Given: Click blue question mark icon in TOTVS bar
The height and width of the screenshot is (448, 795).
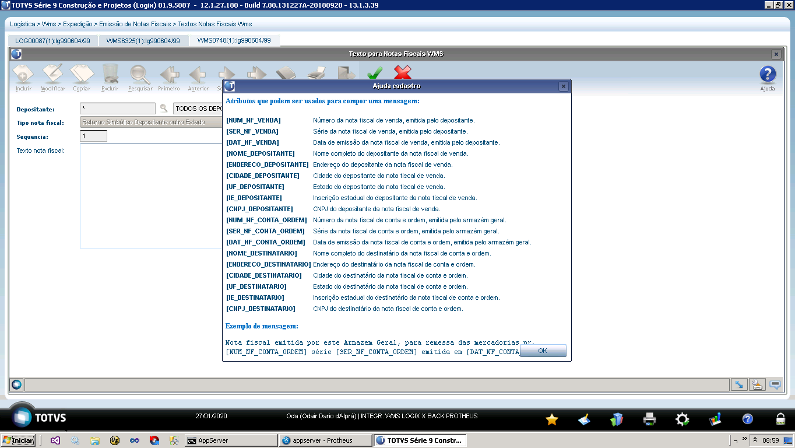Looking at the screenshot, I should coord(747,419).
